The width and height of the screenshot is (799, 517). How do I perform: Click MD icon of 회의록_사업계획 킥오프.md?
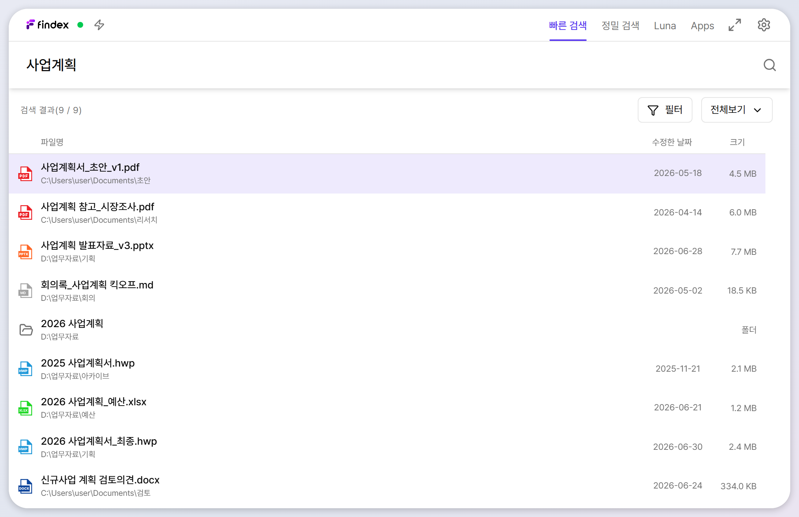25,291
